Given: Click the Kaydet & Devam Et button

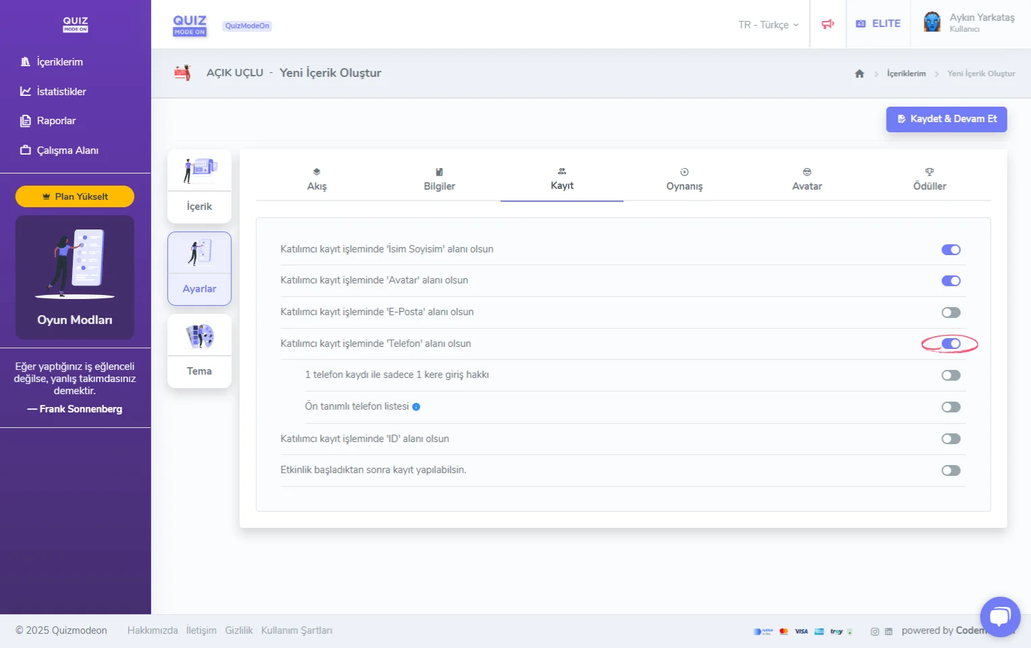Looking at the screenshot, I should (x=946, y=119).
